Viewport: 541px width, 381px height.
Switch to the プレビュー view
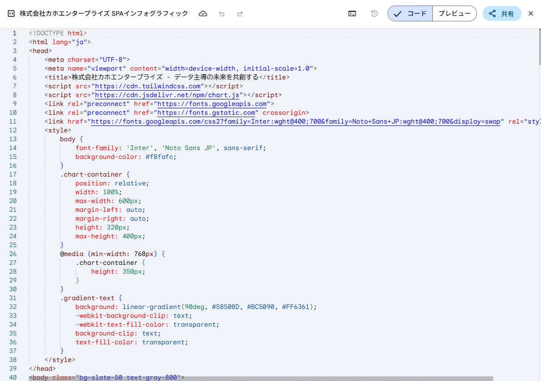[x=454, y=14]
